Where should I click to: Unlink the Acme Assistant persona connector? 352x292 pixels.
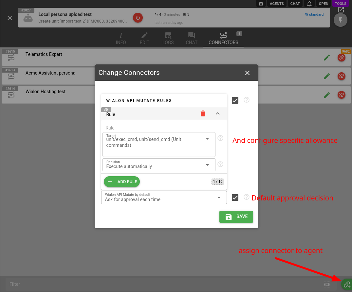342,76
